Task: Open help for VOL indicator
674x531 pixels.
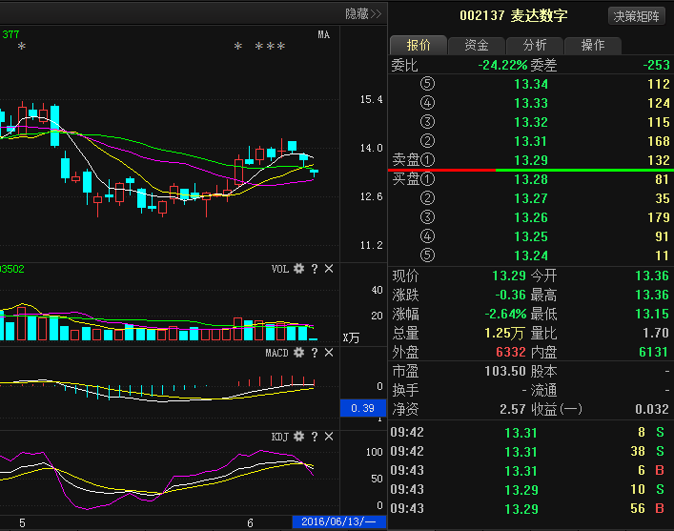Action: click(314, 270)
